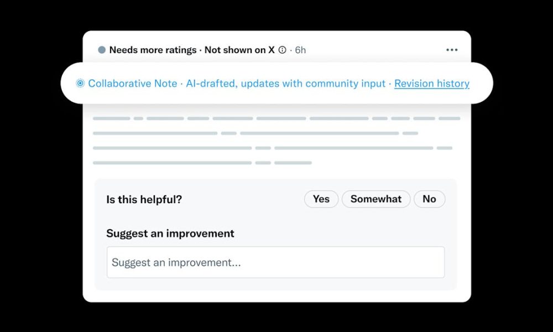Screen dimensions: 553x332
Task: Click AI-drafted, updates with community input text
Action: 285,84
